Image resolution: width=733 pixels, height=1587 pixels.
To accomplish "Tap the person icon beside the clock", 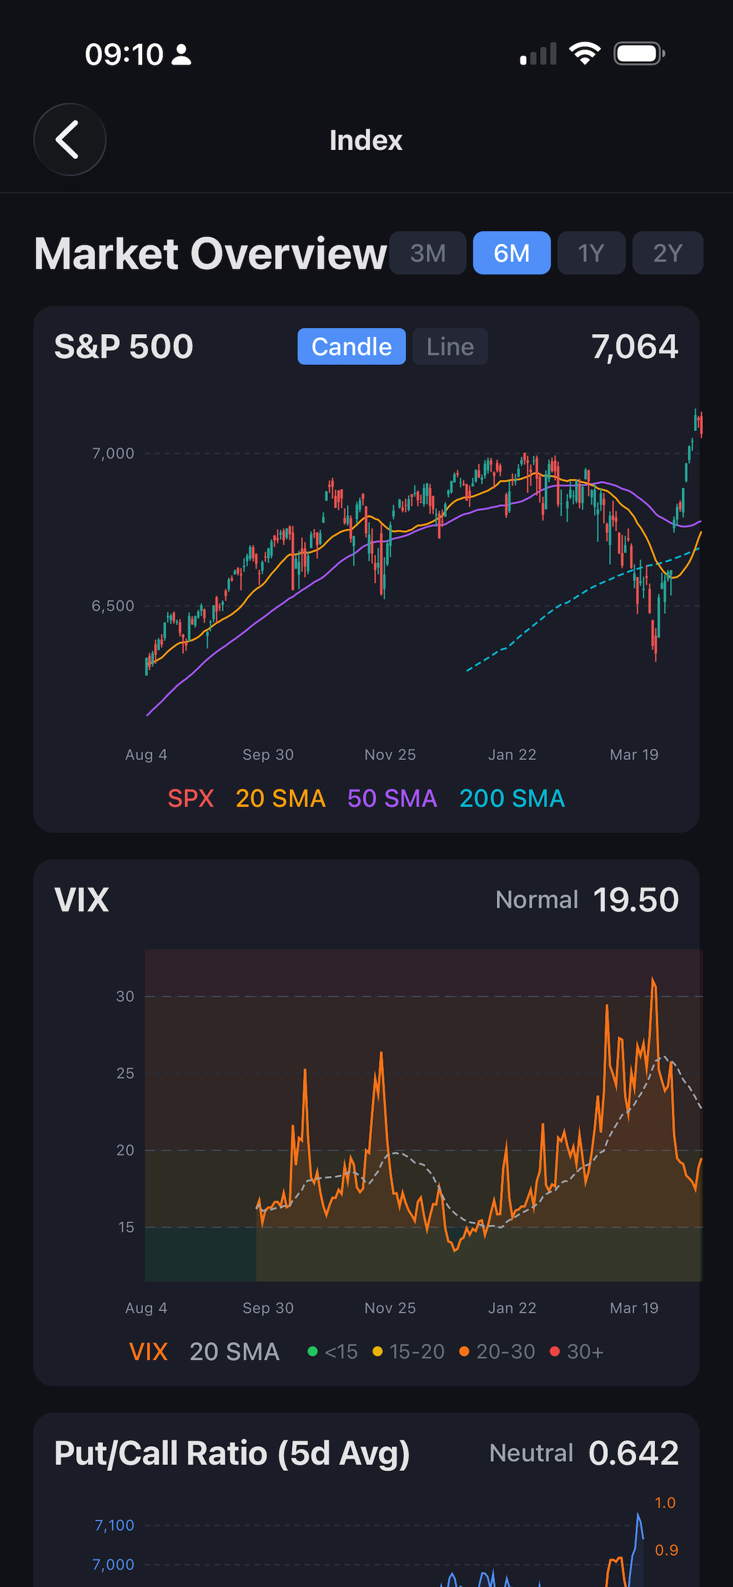I will (181, 54).
